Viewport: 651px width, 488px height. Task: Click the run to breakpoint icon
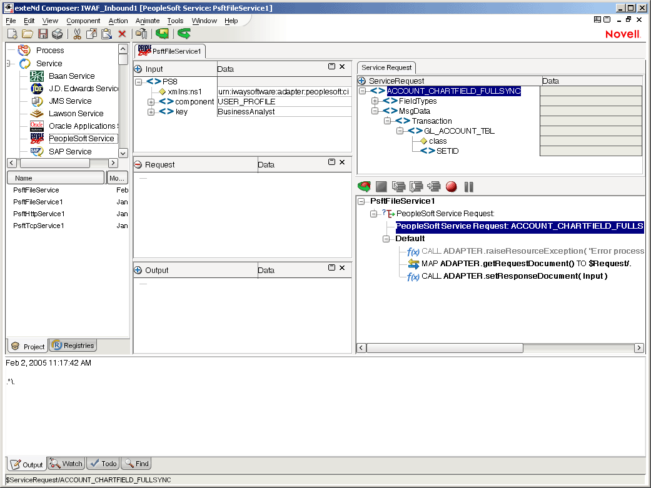[x=434, y=187]
